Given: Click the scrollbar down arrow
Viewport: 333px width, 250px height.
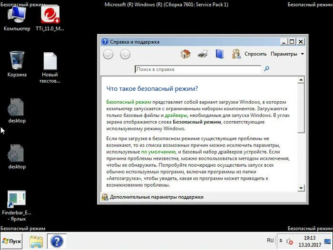Looking at the screenshot, I should (301, 188).
